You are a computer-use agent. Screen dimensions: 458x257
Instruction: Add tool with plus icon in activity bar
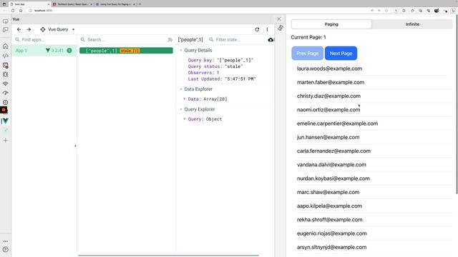click(5, 141)
